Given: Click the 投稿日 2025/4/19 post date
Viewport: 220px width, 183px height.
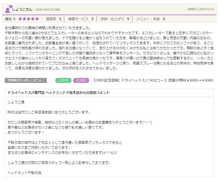Looking at the screenshot, I should (200, 9).
